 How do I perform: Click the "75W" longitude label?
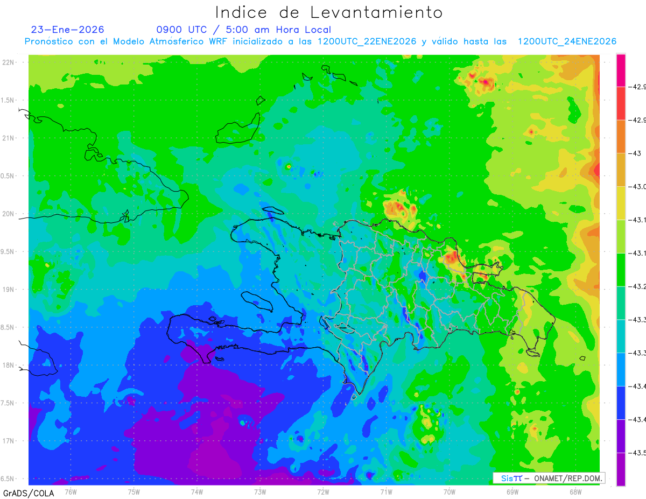tap(134, 491)
